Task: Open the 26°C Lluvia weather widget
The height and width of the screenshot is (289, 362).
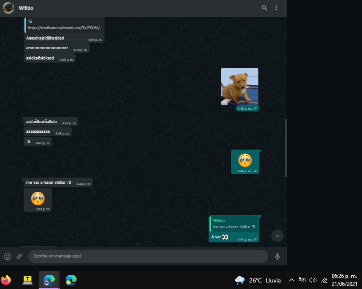Action: point(258,280)
